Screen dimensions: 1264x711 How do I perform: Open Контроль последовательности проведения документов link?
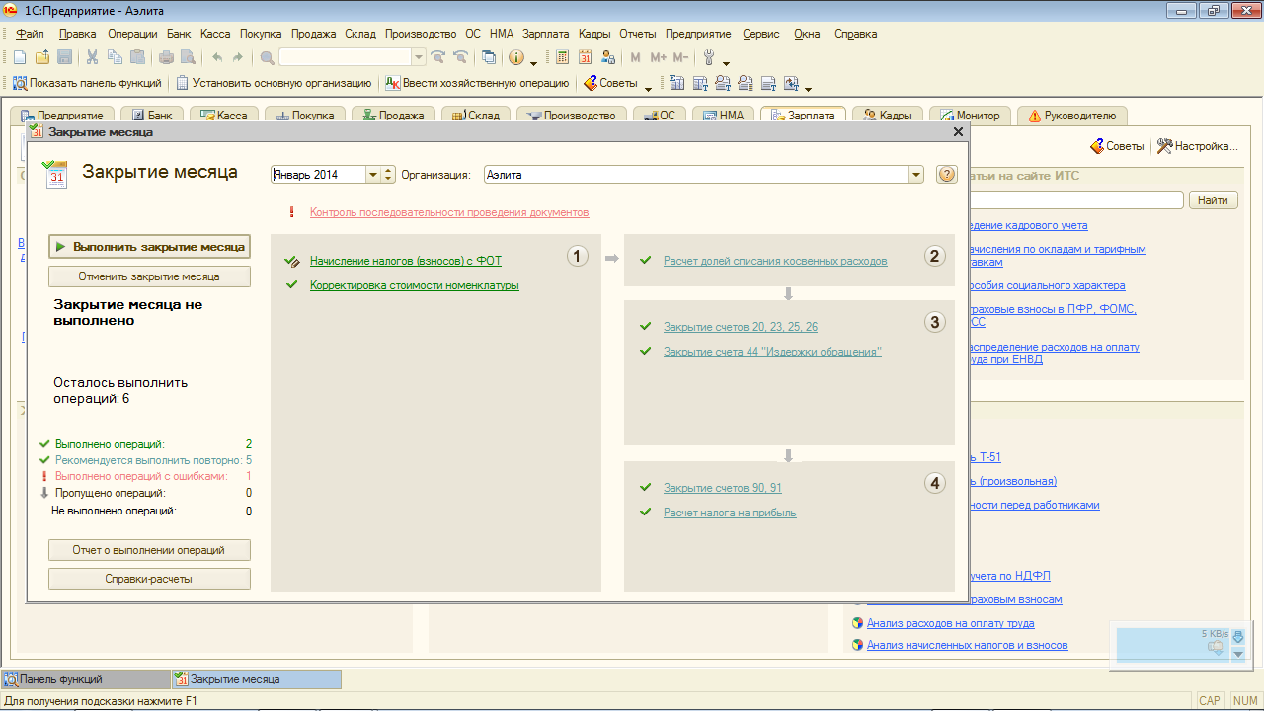[x=449, y=212]
